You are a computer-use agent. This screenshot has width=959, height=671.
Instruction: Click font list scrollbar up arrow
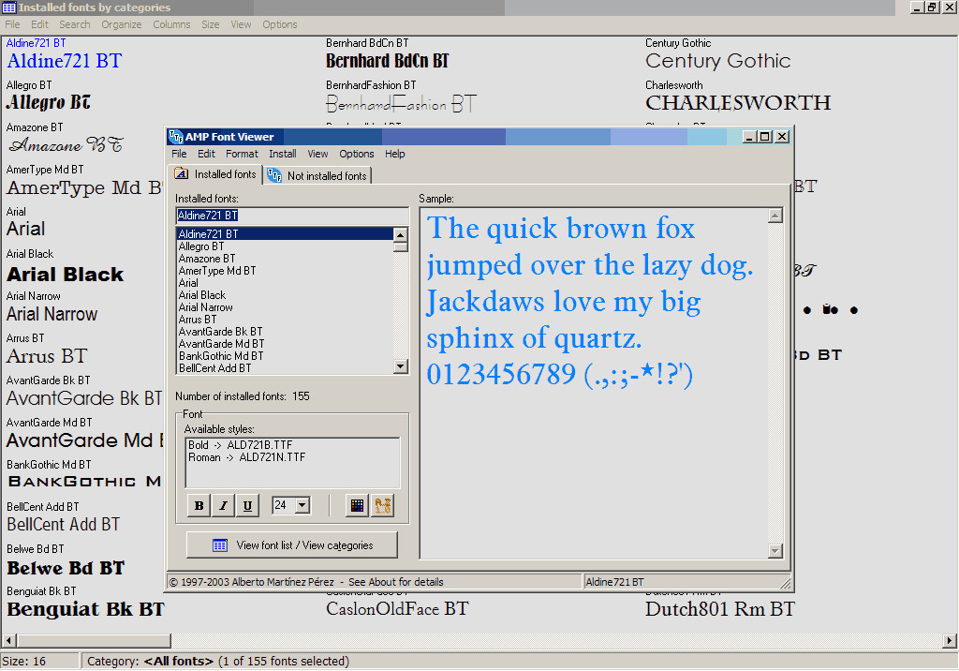tap(401, 235)
